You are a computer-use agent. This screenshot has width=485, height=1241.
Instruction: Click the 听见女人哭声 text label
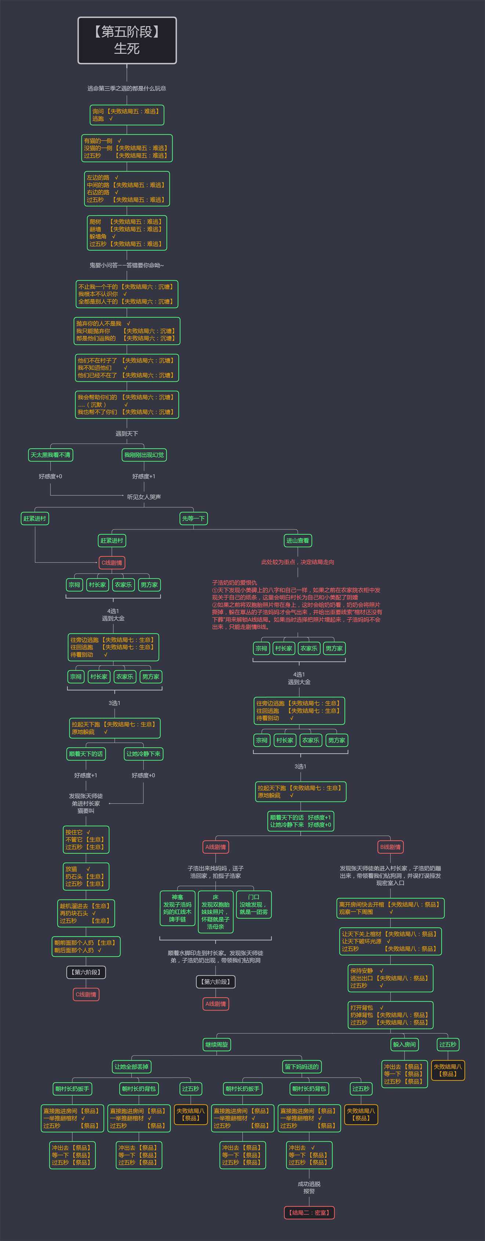144,497
